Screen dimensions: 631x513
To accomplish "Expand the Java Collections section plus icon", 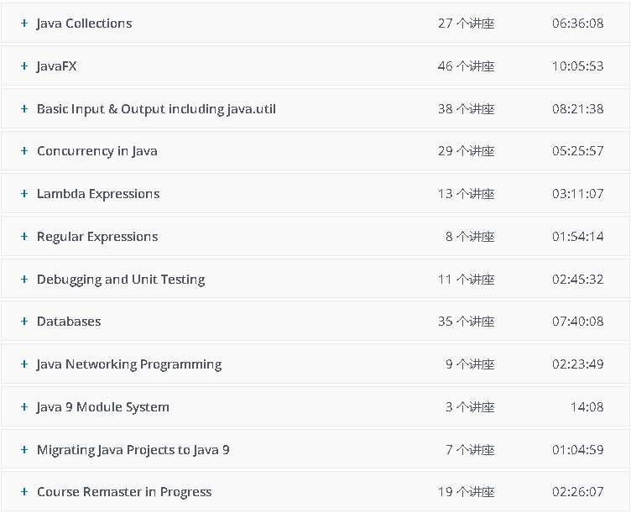I will pos(24,24).
